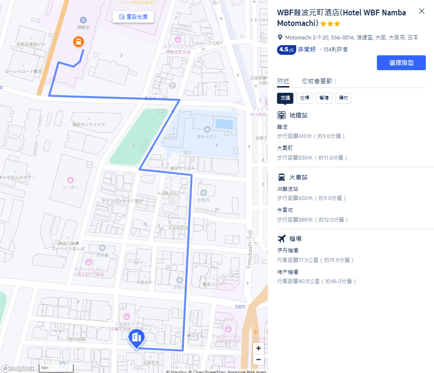Select the 交通 transport filter chip
This screenshot has width=434, height=373.
pos(285,98)
